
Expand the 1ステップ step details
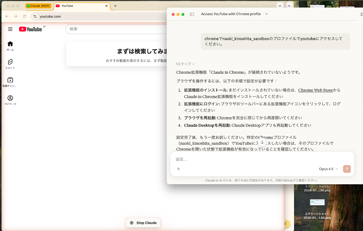tap(185, 64)
